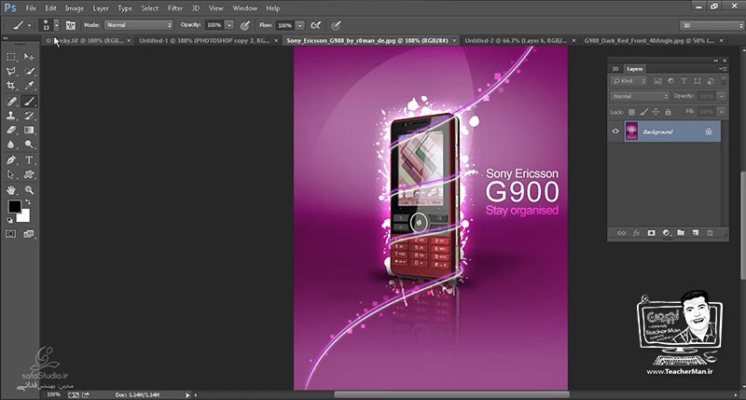Toggle pressure for opacity in options bar
The image size is (746, 400).
click(245, 26)
